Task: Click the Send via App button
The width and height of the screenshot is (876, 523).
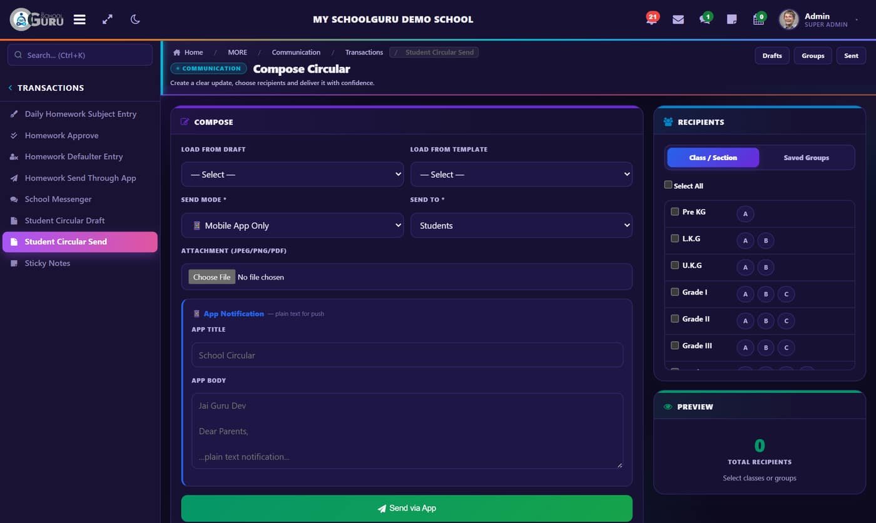Action: click(x=407, y=508)
